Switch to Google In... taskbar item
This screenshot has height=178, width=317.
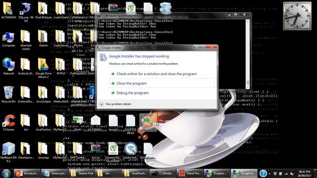tap(244, 174)
